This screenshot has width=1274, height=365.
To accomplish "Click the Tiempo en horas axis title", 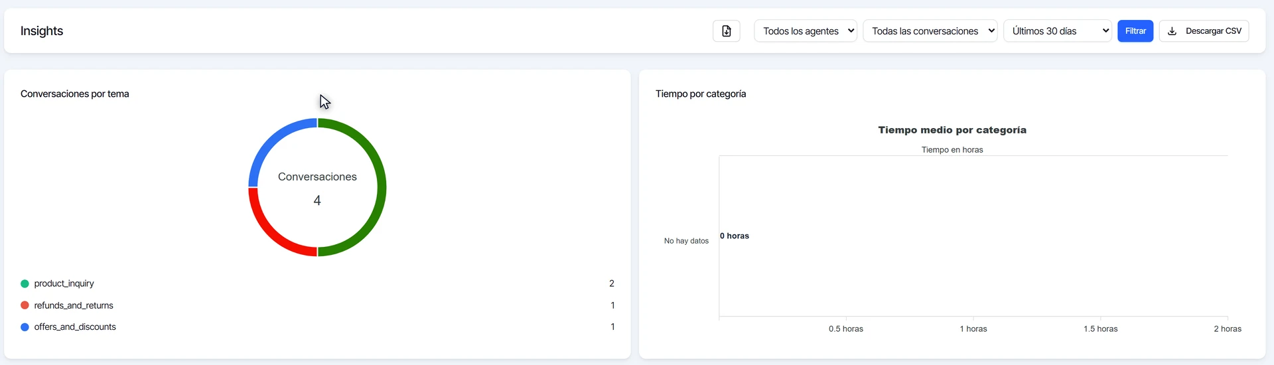I will tap(952, 150).
